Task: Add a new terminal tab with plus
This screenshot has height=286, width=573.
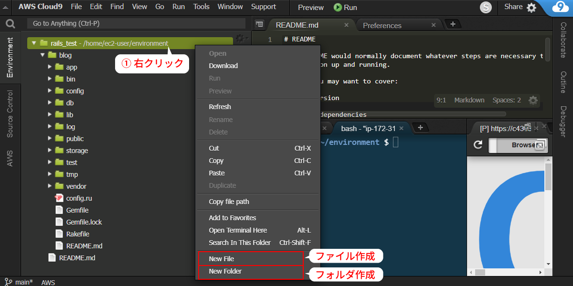Action: coord(420,127)
